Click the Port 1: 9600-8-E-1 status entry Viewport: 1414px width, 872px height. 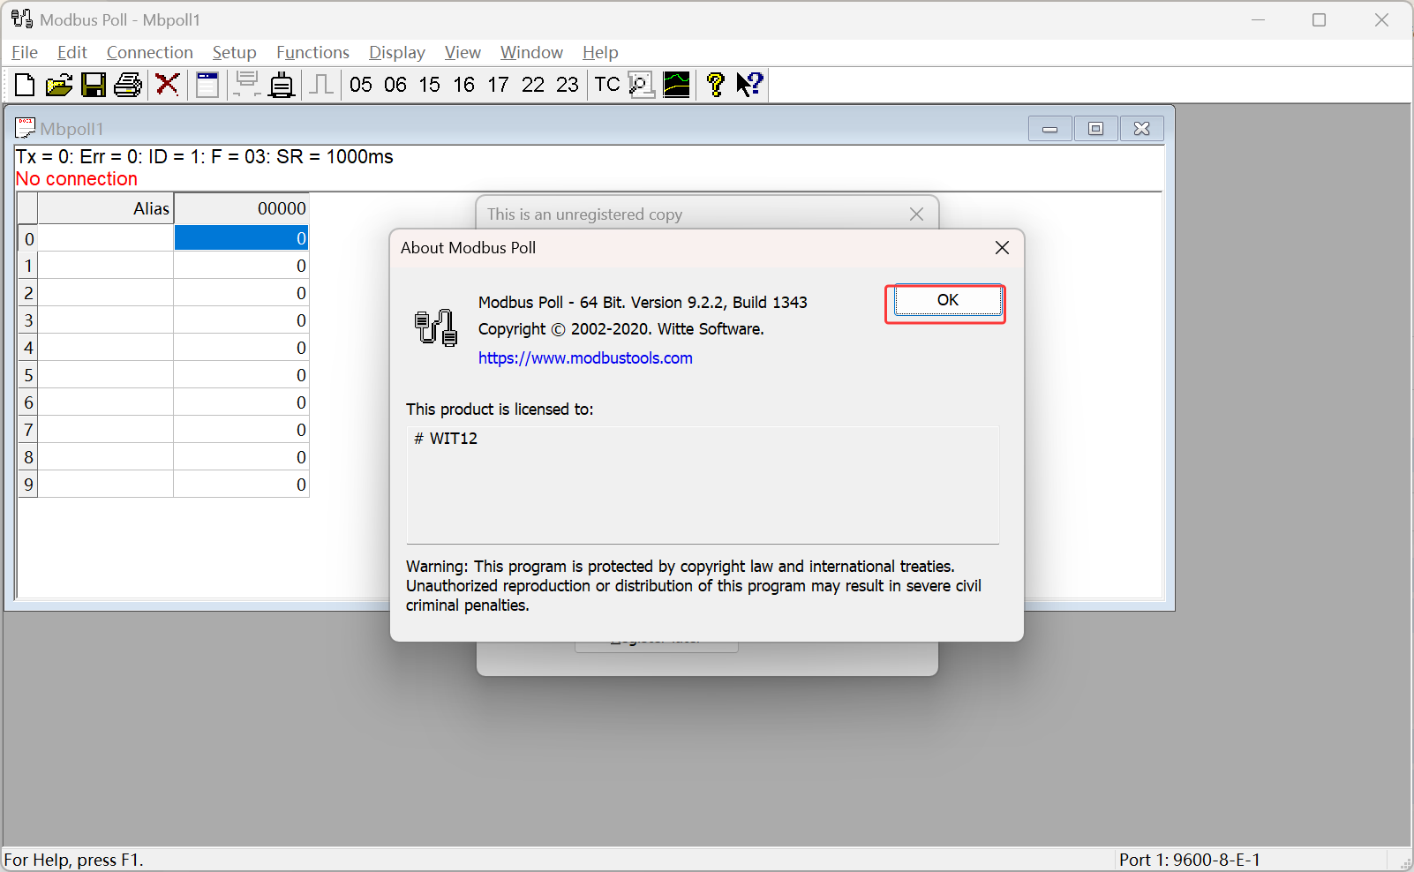tap(1190, 860)
